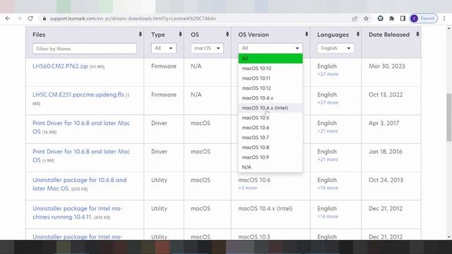Image resolution: width=452 pixels, height=254 pixels.
Task: Select macOS 10.4.x from the list
Action: [270, 98]
